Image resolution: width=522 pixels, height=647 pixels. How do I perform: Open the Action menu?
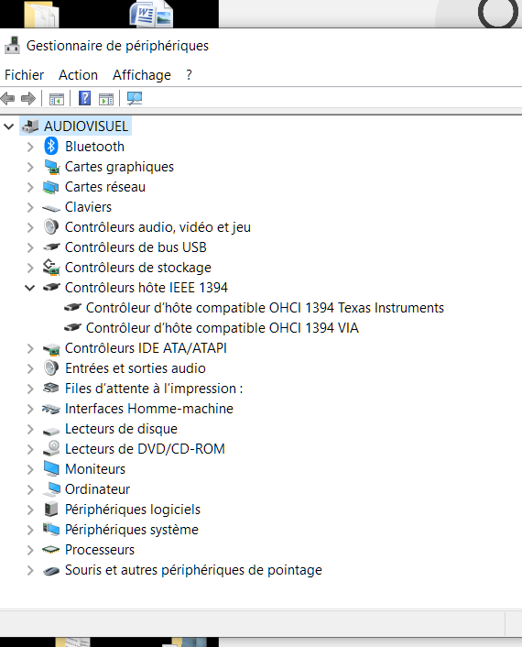(79, 75)
